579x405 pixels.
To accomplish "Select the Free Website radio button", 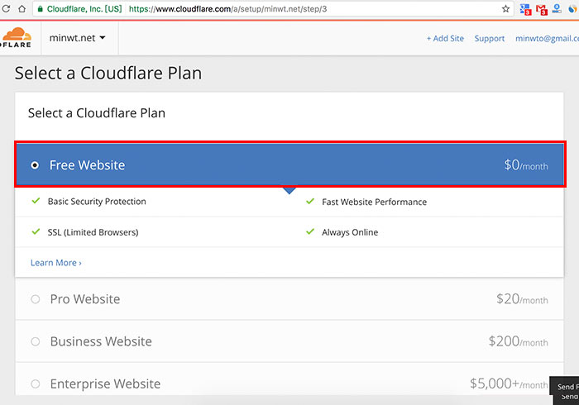I will (x=35, y=164).
